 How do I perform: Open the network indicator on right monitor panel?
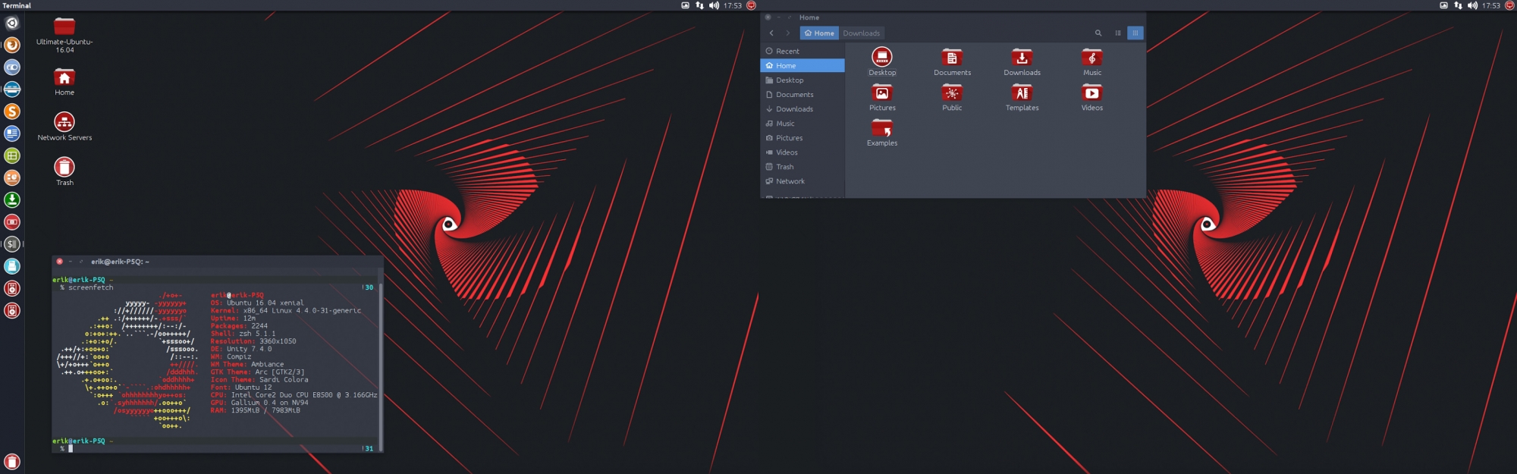point(1458,5)
